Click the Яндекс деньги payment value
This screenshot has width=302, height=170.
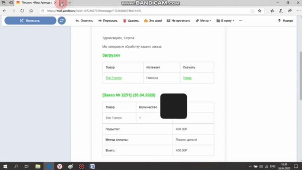(x=186, y=140)
